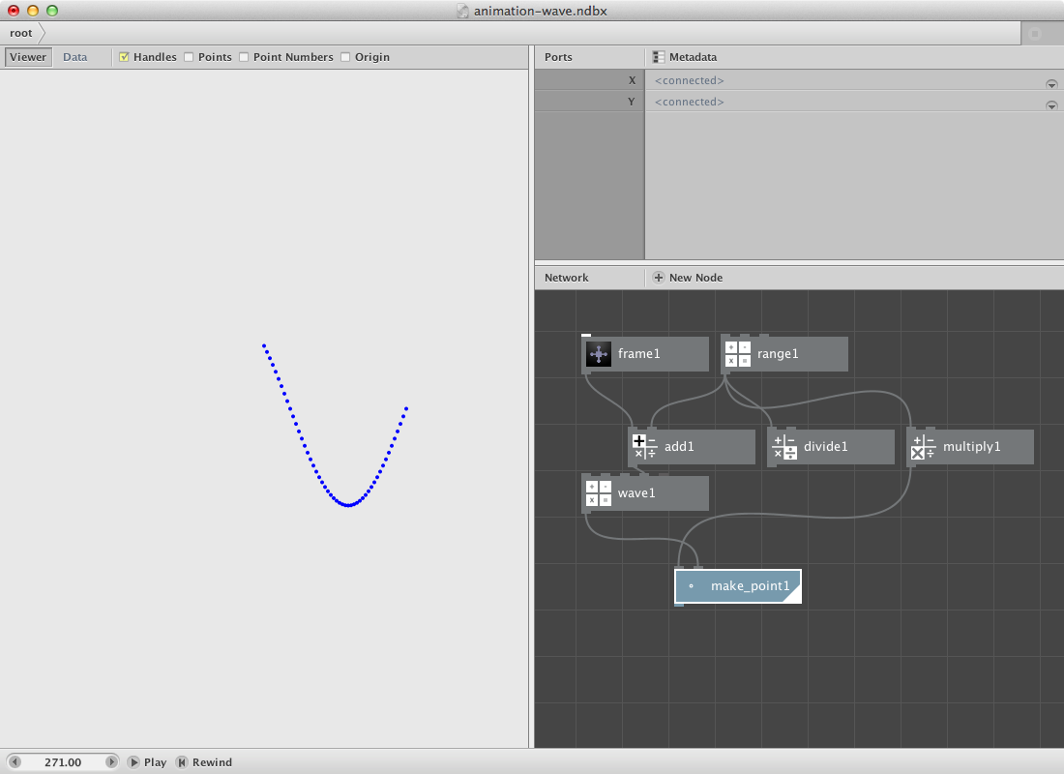Click the Y port label

point(632,102)
